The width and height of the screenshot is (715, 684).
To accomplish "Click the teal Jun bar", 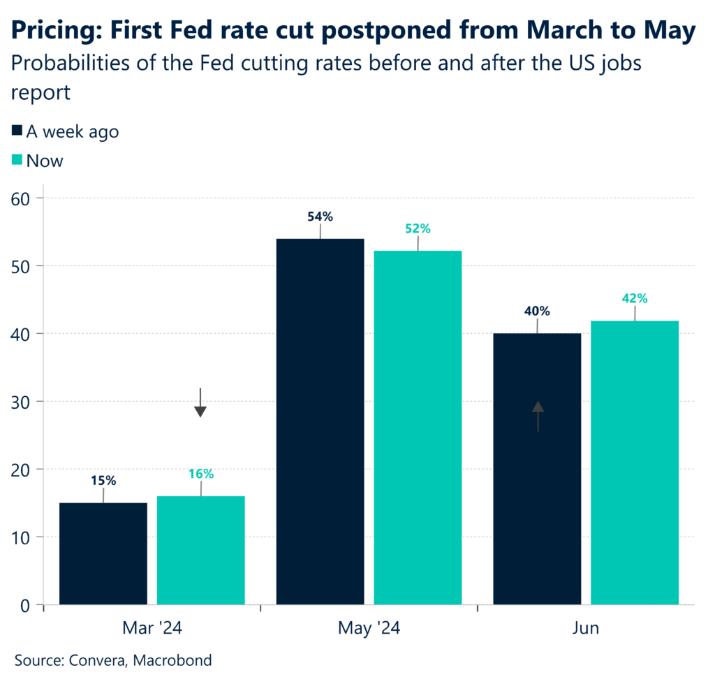I will click(x=635, y=463).
